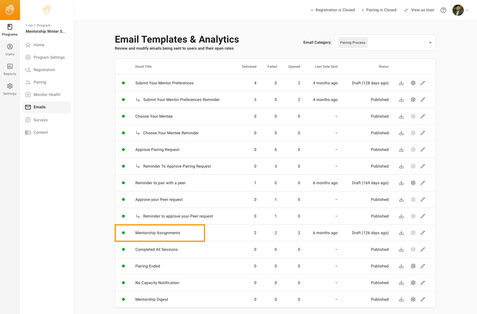Navigate to Surveys in the sidebar
This screenshot has height=314, width=477.
(x=40, y=120)
